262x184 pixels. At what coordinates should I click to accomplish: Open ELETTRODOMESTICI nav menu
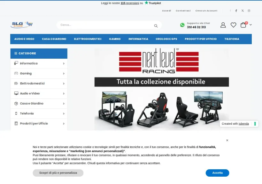click(88, 39)
